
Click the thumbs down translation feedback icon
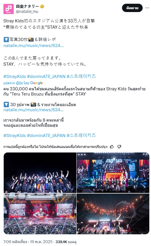[119, 147]
